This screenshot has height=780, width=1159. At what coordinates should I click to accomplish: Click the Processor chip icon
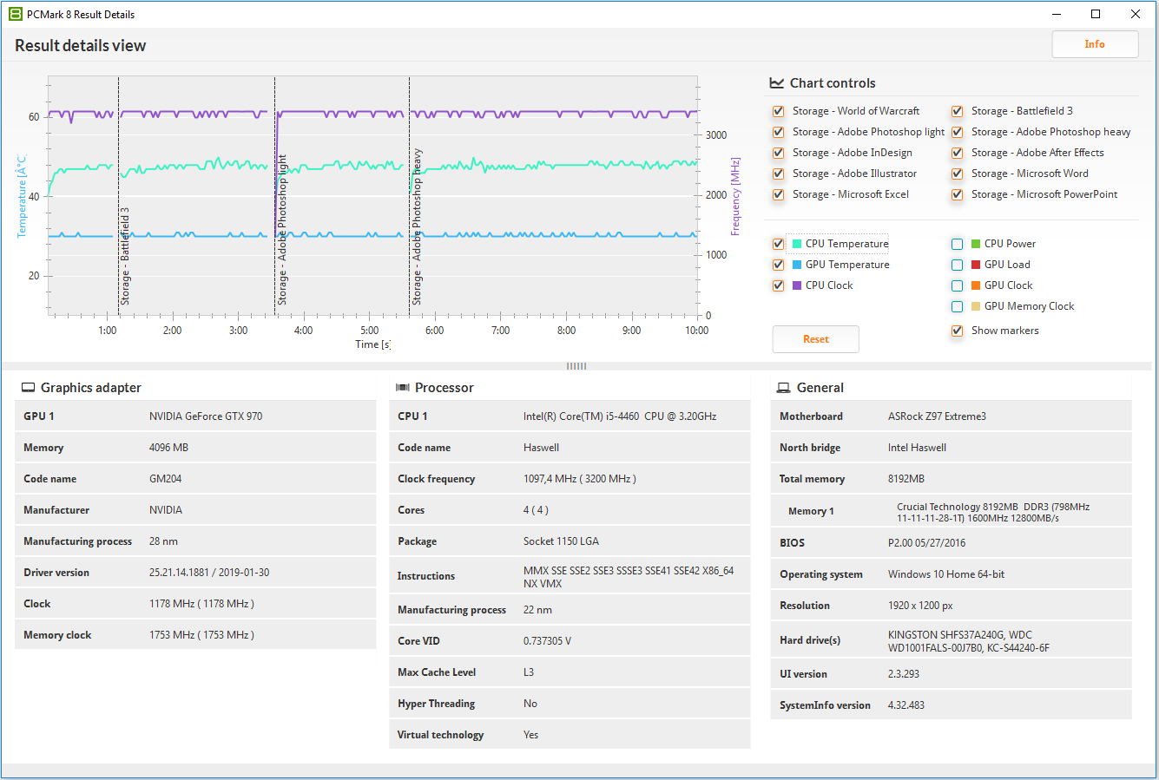coord(403,388)
